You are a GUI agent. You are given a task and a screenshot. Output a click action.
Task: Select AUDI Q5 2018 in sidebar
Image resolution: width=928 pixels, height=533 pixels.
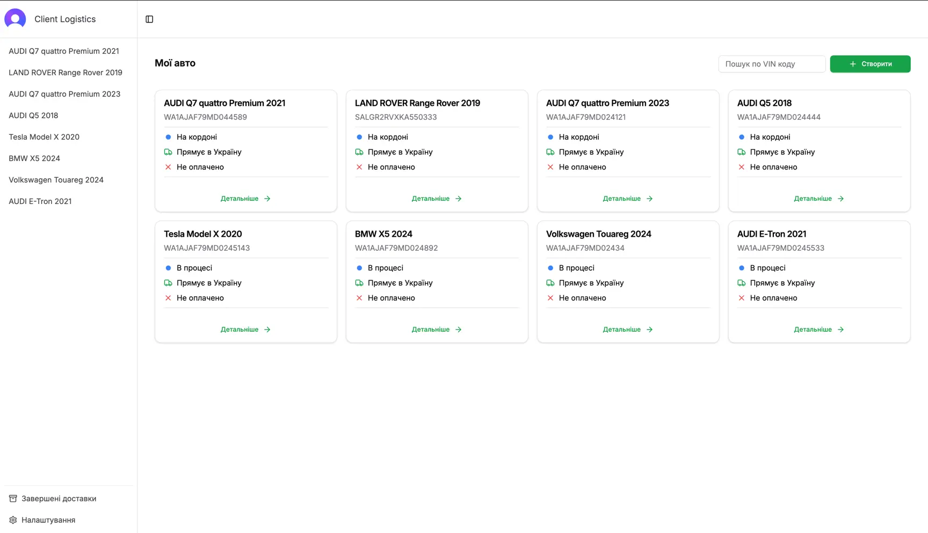(68, 115)
